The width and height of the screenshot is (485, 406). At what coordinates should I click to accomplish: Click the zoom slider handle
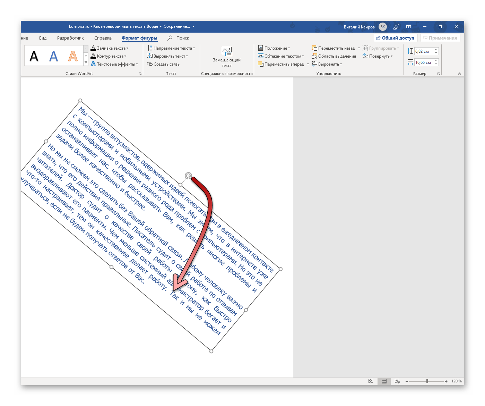point(427,381)
